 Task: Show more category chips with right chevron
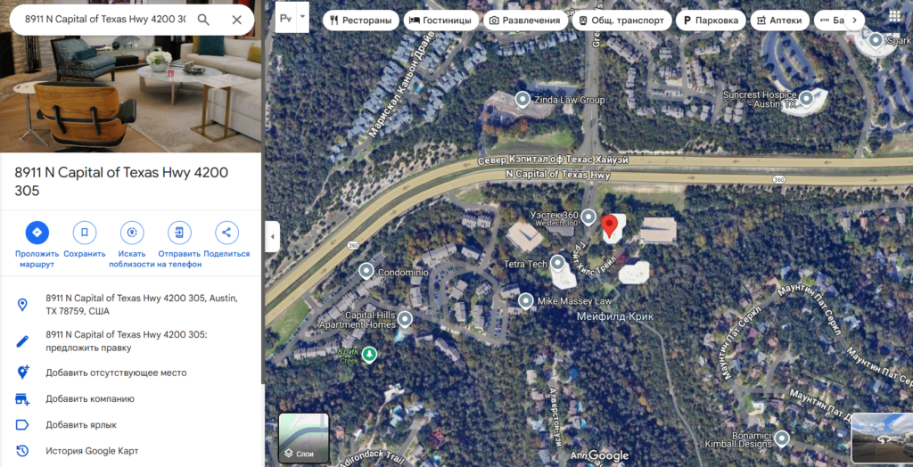(854, 20)
